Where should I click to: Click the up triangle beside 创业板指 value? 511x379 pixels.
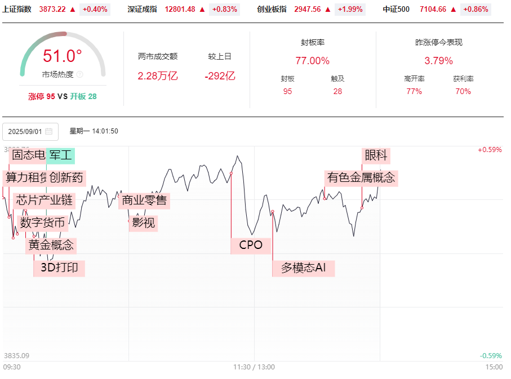(327, 9)
